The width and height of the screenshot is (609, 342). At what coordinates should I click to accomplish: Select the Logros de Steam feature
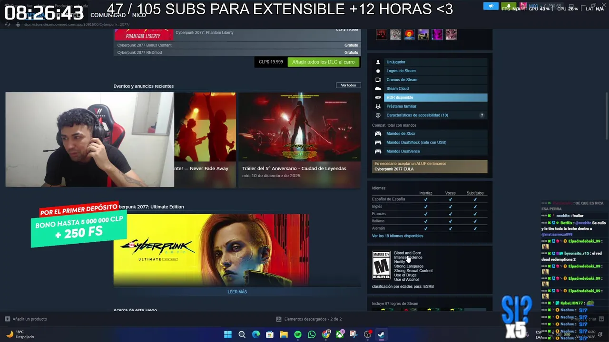[430, 71]
